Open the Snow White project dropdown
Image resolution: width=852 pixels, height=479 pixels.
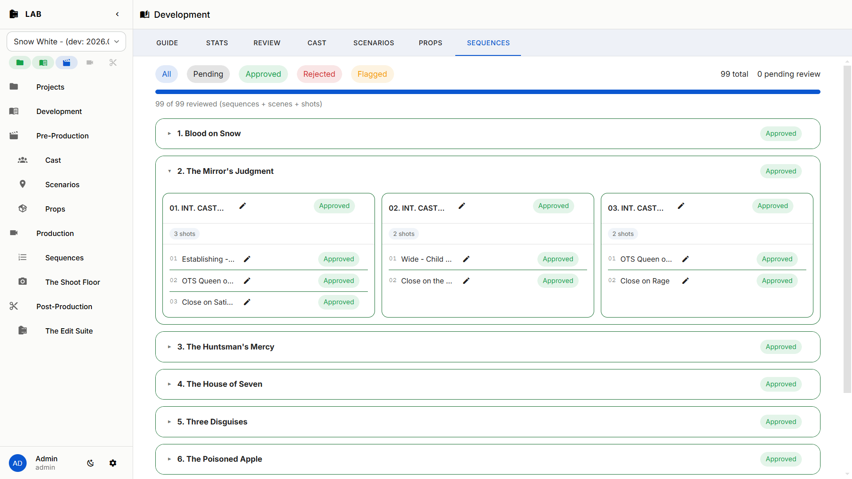point(66,41)
